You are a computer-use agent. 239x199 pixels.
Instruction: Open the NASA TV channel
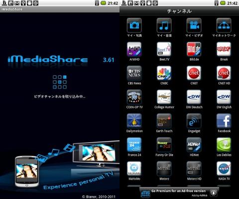[224, 169]
